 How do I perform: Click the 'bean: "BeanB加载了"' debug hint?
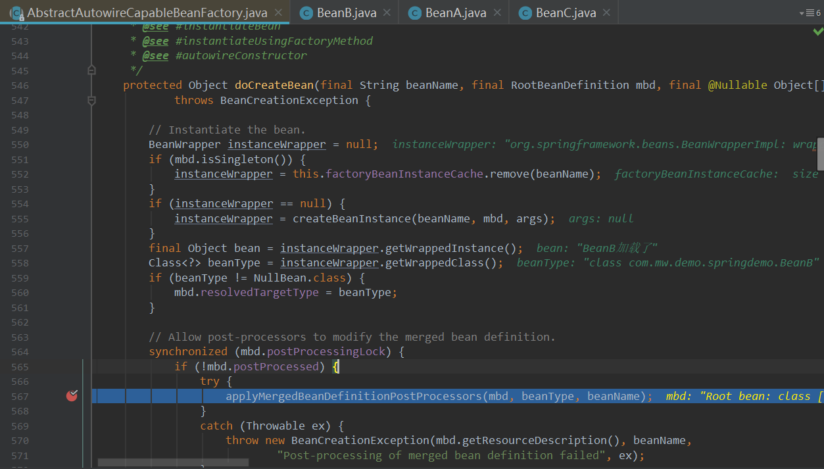pos(597,248)
